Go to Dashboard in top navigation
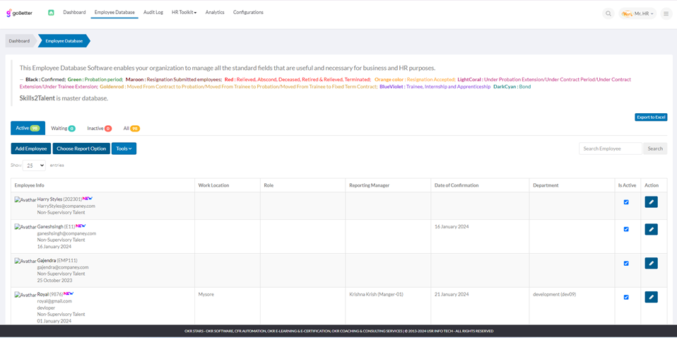This screenshot has width=677, height=338. coord(74,13)
